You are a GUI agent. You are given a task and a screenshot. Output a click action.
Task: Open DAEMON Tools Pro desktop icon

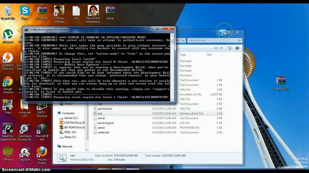[x=8, y=61]
